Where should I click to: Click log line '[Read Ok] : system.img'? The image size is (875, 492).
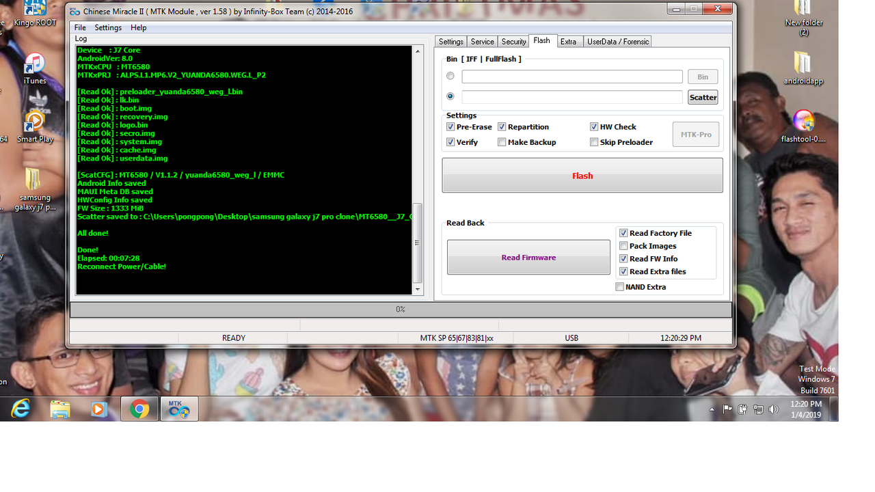[120, 141]
